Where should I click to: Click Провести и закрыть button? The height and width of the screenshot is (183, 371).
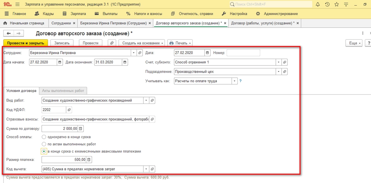(x=26, y=43)
